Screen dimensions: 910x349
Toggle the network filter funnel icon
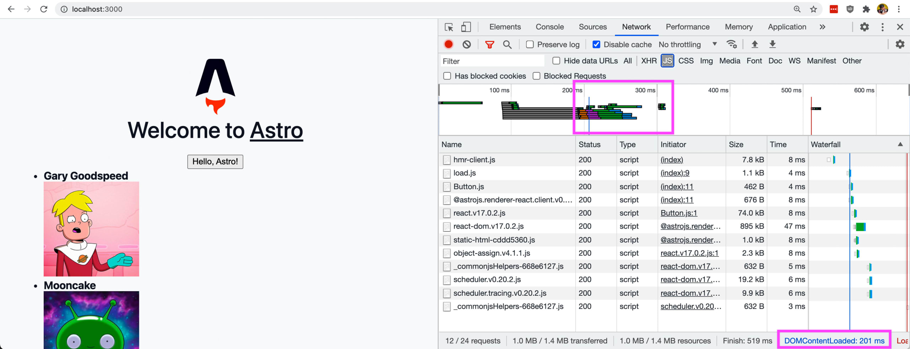click(489, 44)
